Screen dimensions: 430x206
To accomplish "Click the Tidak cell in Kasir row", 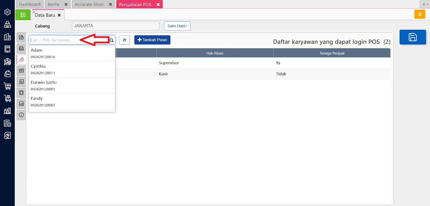I will [x=332, y=74].
